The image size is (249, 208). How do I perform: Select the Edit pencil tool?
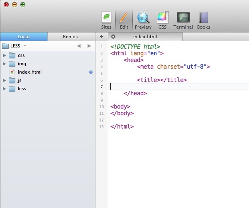coord(124,20)
